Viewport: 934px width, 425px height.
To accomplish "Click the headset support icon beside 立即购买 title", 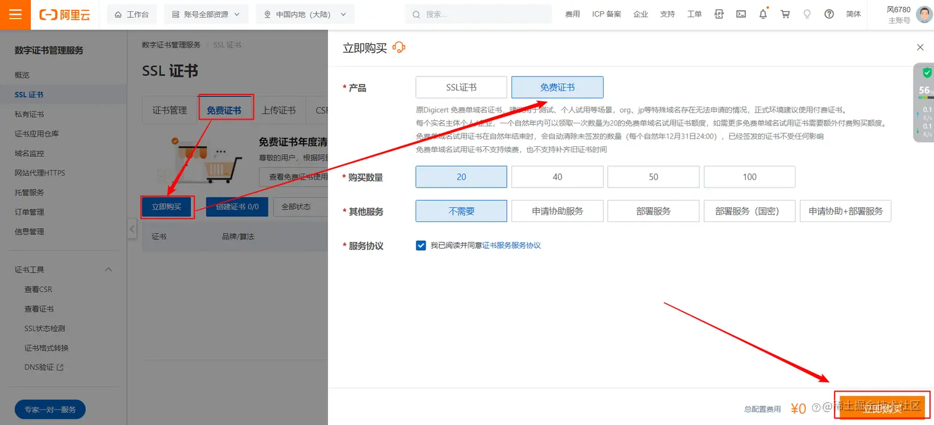I will point(399,47).
